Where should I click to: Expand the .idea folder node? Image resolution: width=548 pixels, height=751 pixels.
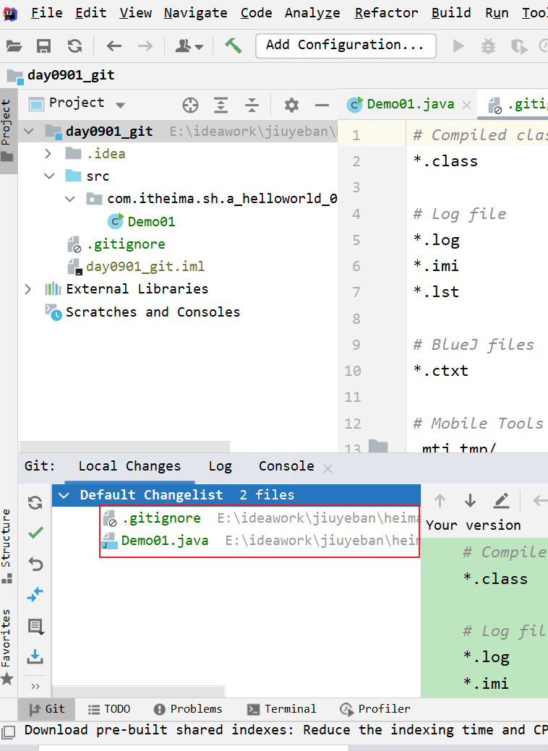click(x=48, y=153)
